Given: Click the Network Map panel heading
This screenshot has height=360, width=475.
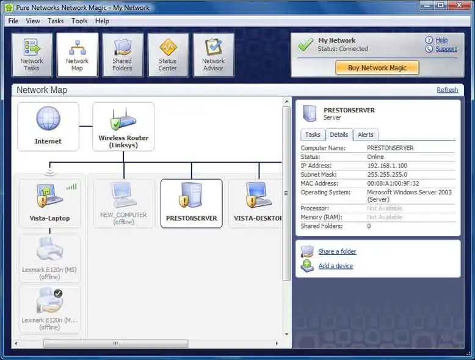Looking at the screenshot, I should pyautogui.click(x=42, y=90).
